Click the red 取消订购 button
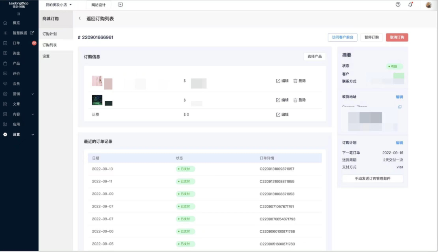 [397, 37]
